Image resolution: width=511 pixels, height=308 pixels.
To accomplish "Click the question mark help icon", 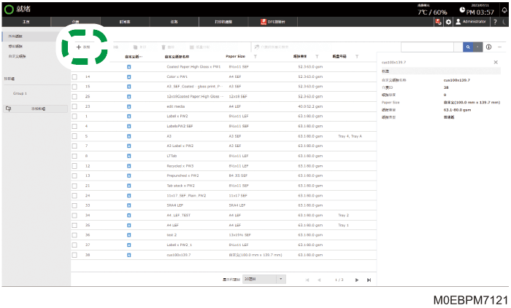I will click(x=495, y=22).
